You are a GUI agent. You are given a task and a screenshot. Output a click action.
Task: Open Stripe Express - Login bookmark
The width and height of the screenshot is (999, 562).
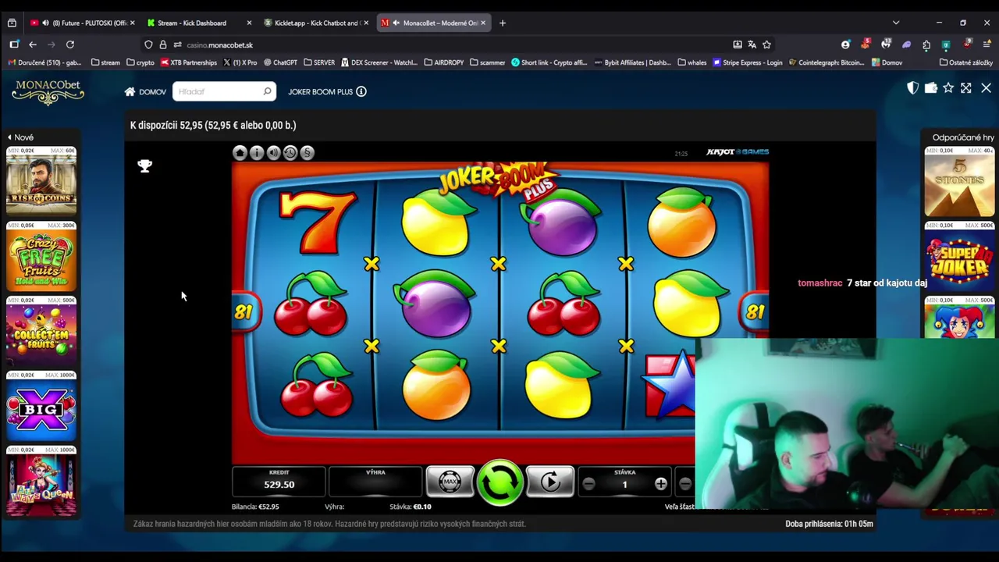(x=747, y=62)
